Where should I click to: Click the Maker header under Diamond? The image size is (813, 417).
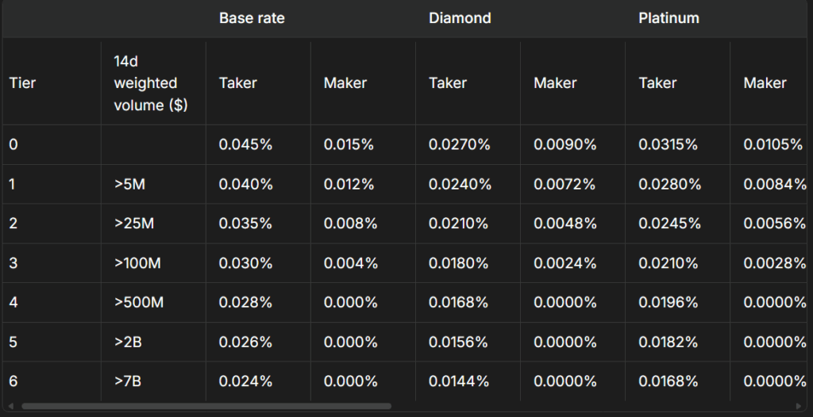[555, 82]
